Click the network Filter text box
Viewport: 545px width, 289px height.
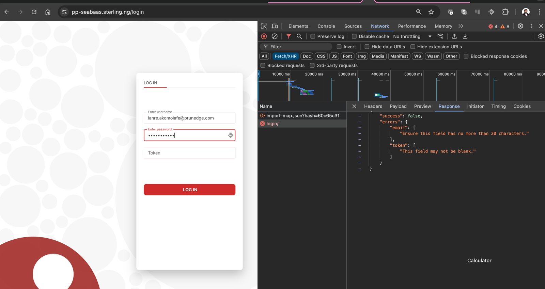pos(296,47)
